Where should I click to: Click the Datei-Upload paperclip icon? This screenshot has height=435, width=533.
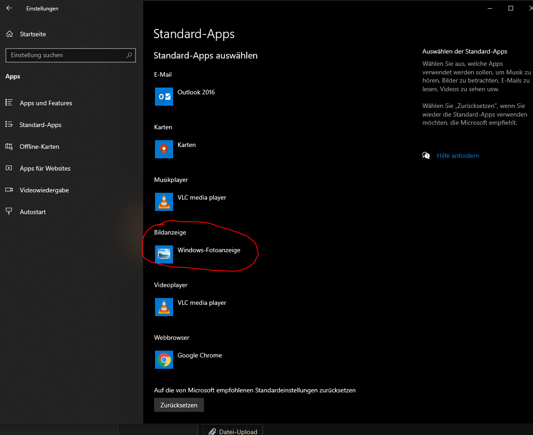point(212,432)
